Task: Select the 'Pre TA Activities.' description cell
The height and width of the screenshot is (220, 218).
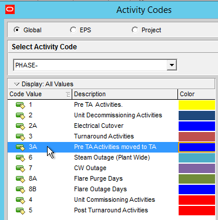Action: pos(98,104)
